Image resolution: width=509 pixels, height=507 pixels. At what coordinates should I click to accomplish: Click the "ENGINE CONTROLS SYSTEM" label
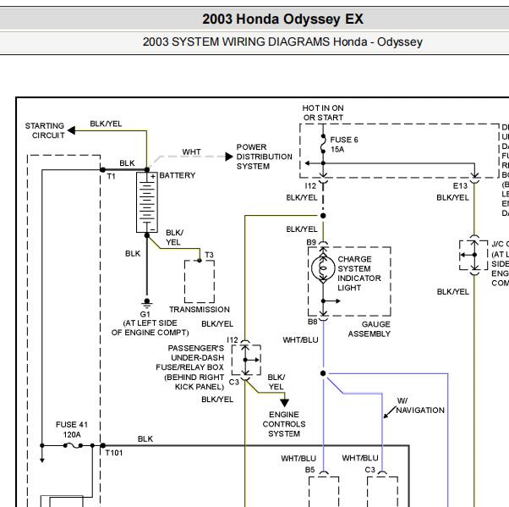point(284,424)
